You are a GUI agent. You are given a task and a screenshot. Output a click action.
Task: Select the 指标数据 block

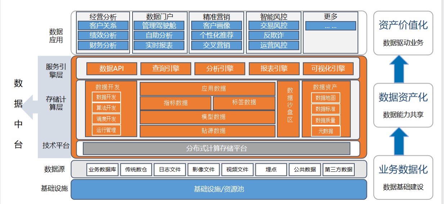[175, 103]
